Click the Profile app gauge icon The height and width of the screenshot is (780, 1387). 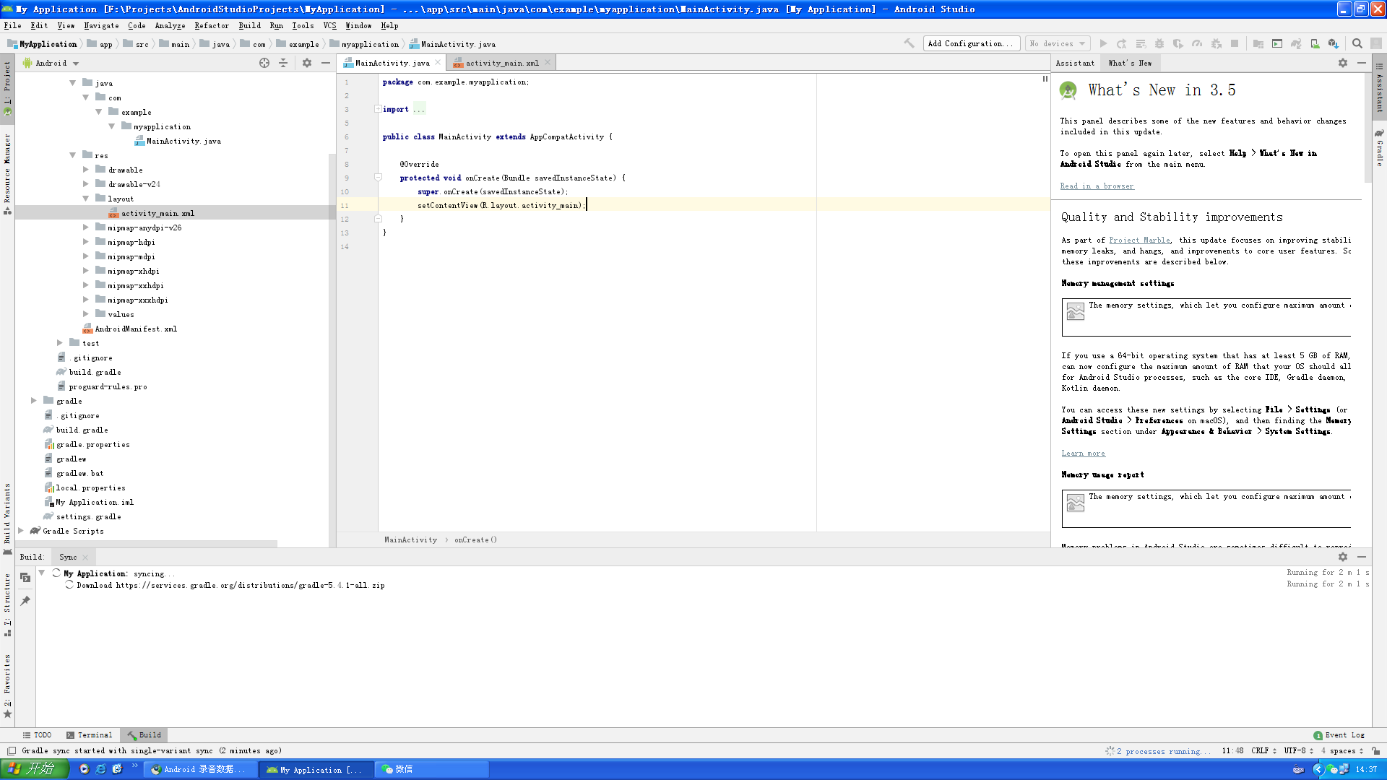click(1197, 43)
